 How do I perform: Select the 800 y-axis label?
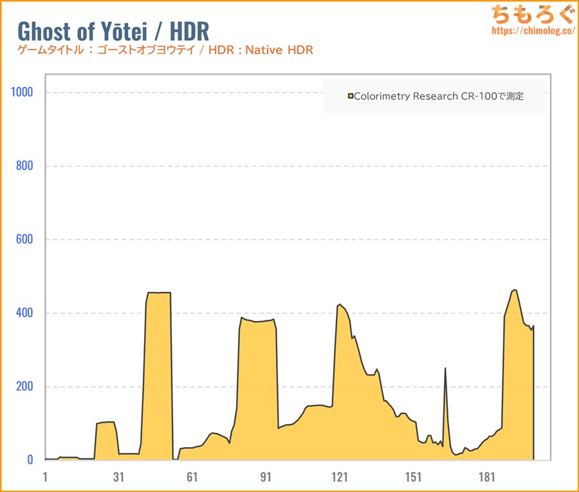(x=24, y=166)
